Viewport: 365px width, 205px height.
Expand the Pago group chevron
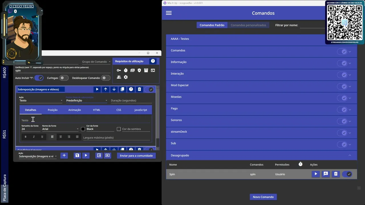(350, 110)
